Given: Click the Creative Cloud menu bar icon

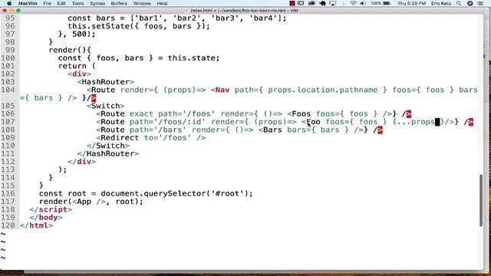Looking at the screenshot, I should pos(311,3).
